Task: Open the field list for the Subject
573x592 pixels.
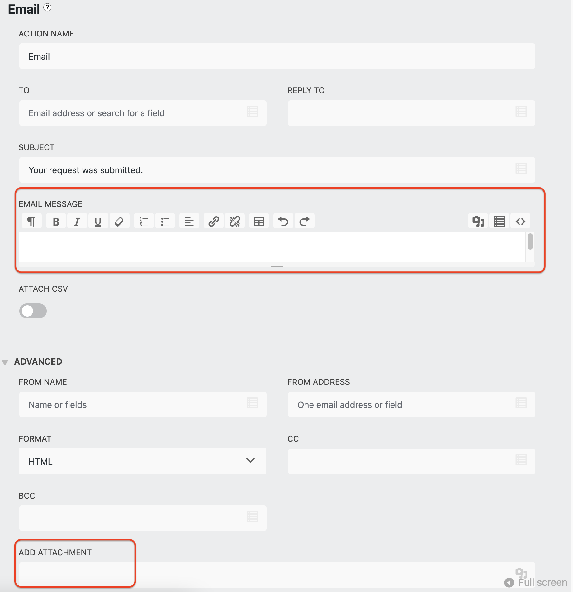Action: 521,169
